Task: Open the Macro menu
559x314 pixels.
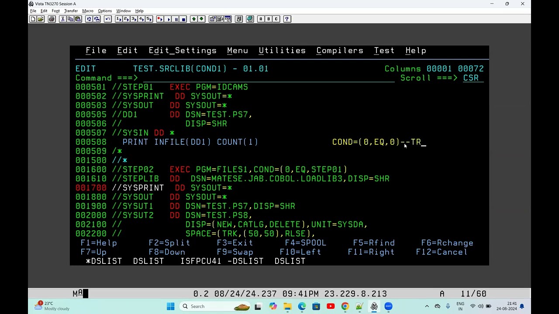Action: coord(88,11)
